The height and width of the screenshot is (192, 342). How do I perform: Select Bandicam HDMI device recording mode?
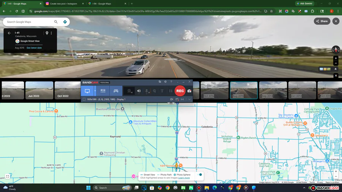[x=103, y=91]
